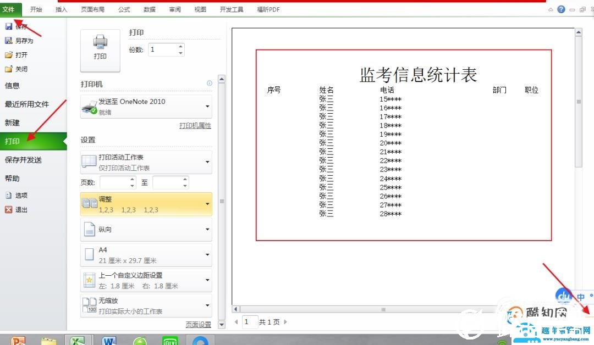The width and height of the screenshot is (594, 345).
Task: Click the Save icon in sidebar
Action: point(8,26)
